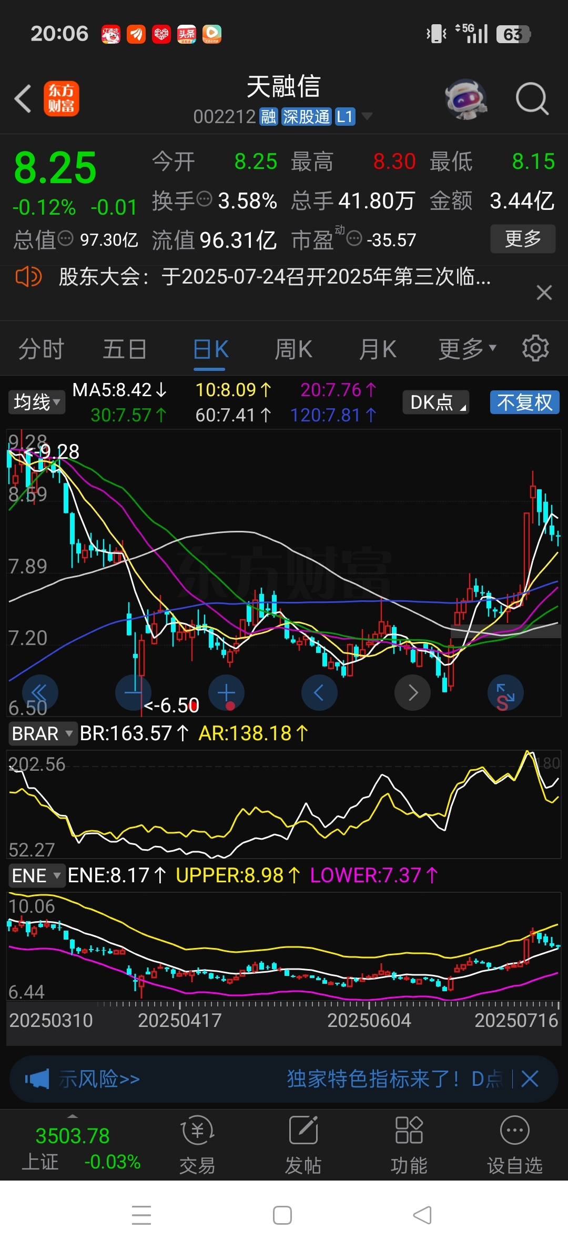
Task: Switch to 分时 chart tab
Action: point(41,349)
